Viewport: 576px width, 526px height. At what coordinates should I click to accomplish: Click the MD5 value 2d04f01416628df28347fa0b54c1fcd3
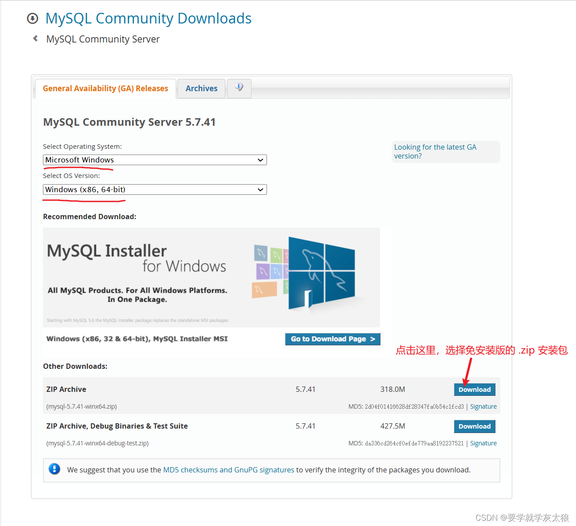pos(414,406)
